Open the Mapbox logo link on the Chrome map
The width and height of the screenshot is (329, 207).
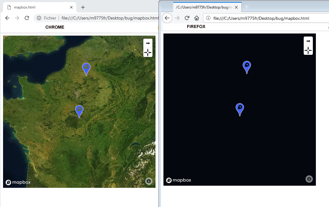coord(18,182)
